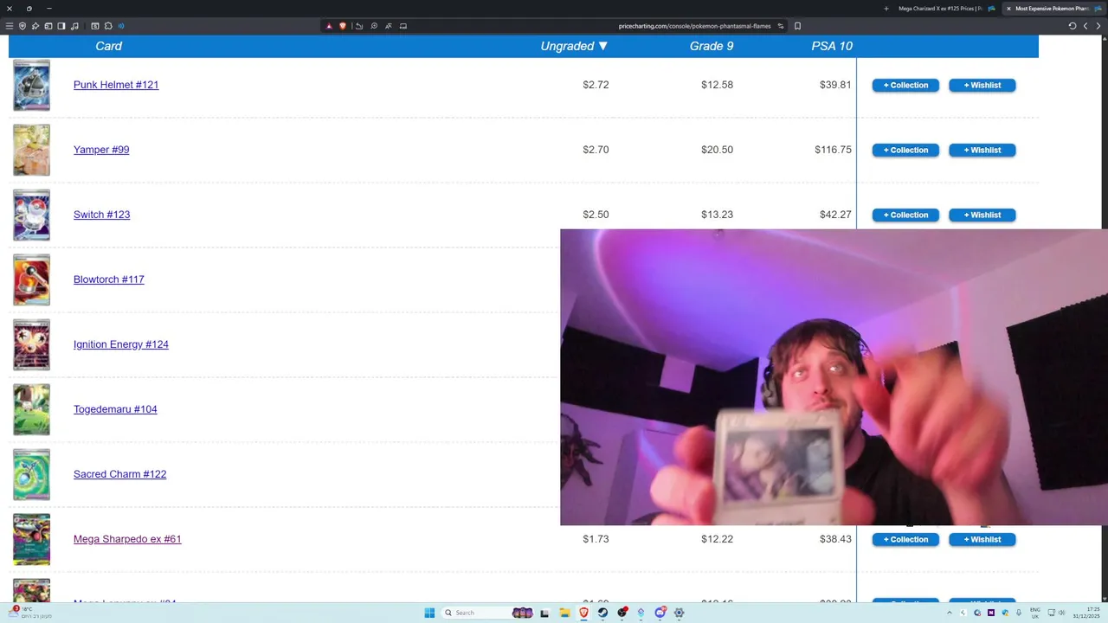Toggle the sidebar panel icon
Viewport: 1108px width, 623px height.
point(61,26)
